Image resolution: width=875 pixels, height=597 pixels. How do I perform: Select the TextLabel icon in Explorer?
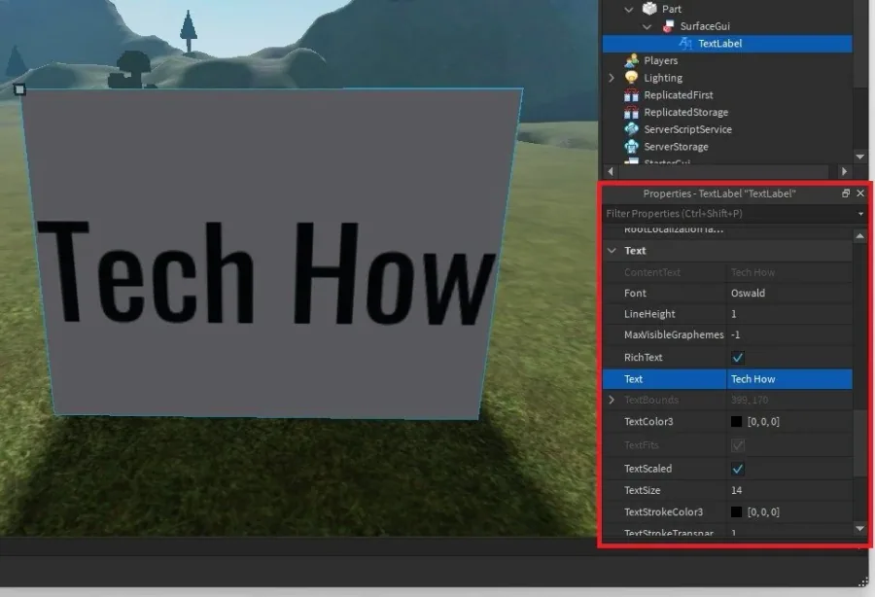(x=685, y=44)
